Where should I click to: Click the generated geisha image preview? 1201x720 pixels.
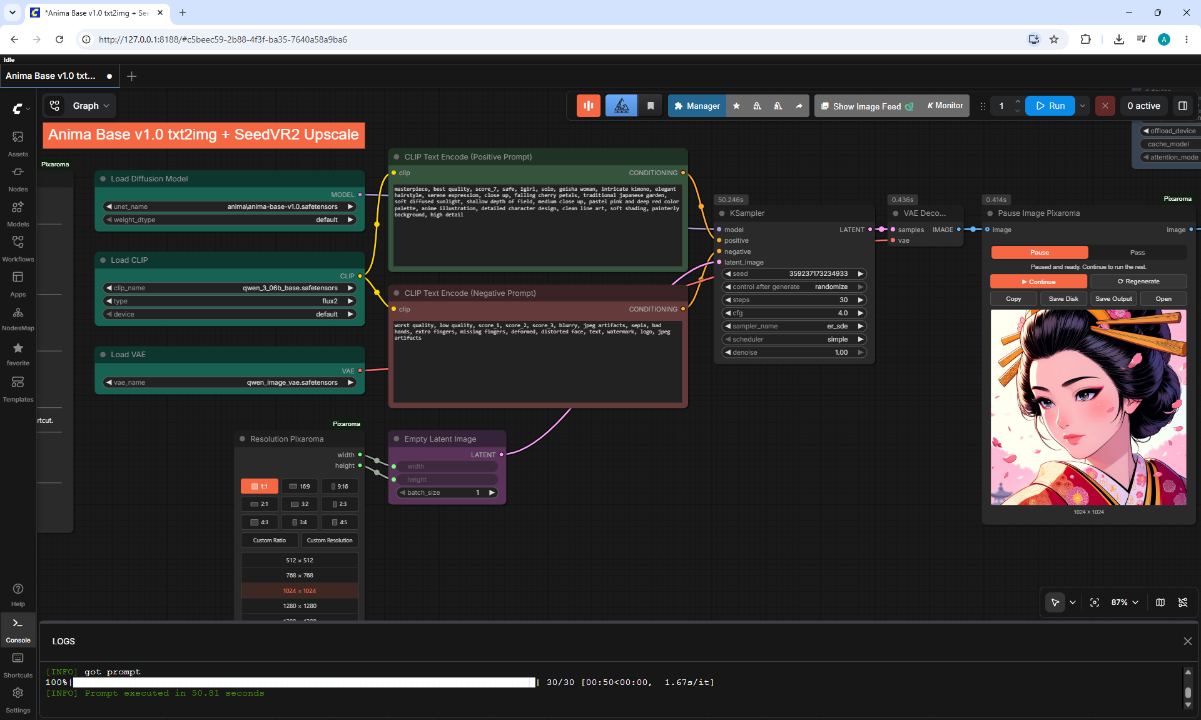(x=1088, y=407)
